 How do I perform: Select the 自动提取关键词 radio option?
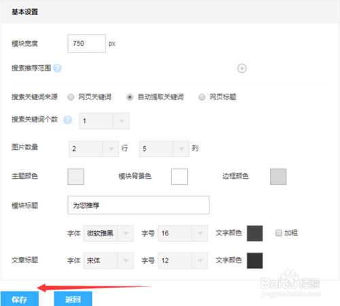click(x=130, y=97)
